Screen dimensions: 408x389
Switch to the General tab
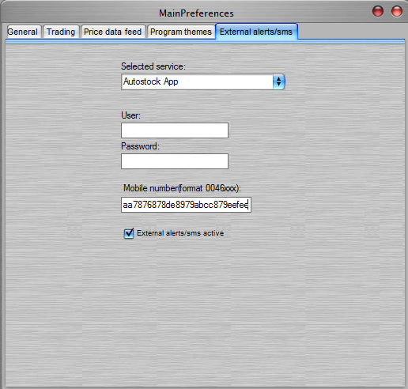[x=23, y=32]
